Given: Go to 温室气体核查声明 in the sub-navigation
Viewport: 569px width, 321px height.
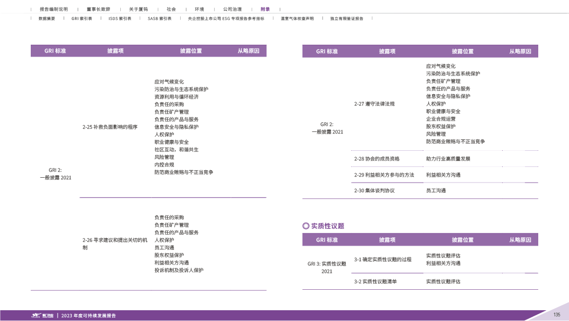Looking at the screenshot, I should (x=297, y=18).
